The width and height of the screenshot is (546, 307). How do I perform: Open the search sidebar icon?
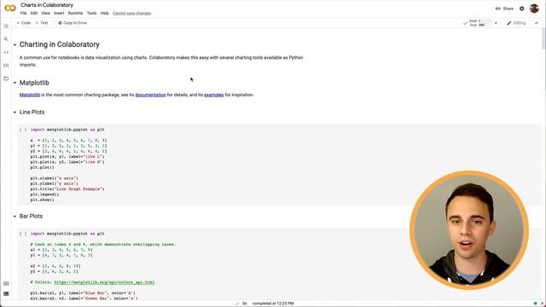click(x=6, y=39)
